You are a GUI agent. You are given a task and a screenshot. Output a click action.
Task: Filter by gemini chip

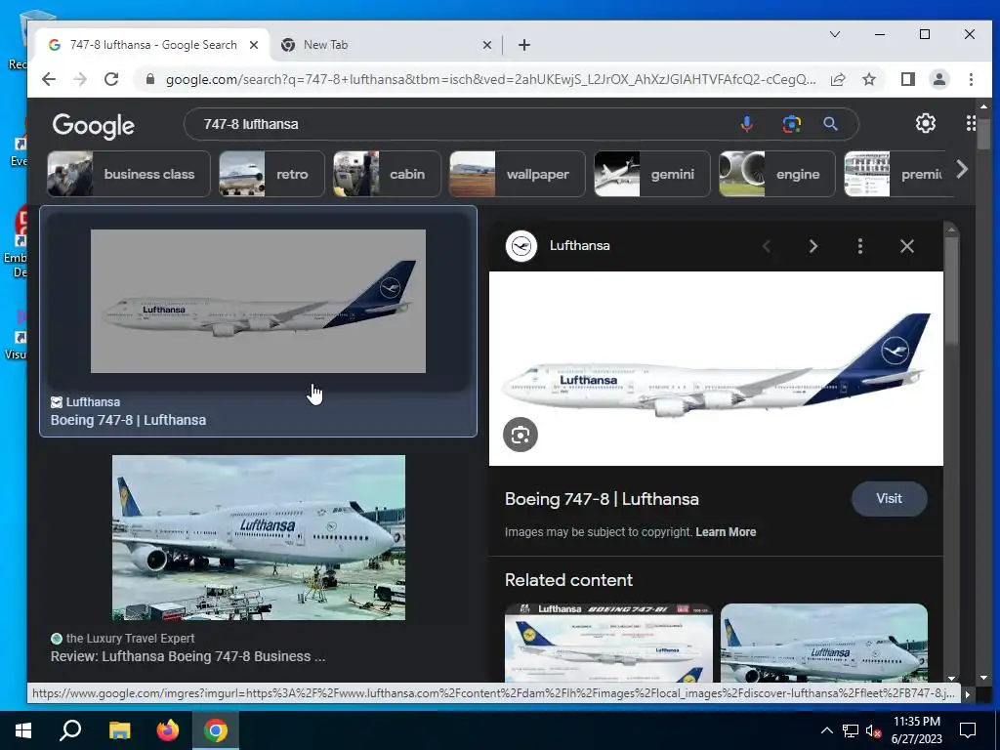tap(651, 174)
